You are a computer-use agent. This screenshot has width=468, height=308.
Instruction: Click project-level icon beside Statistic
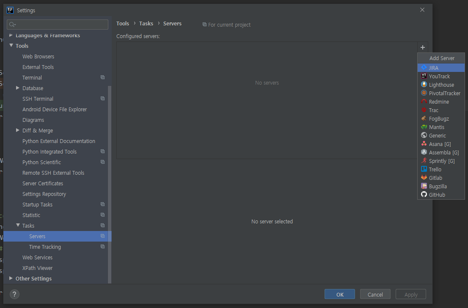[x=103, y=215]
